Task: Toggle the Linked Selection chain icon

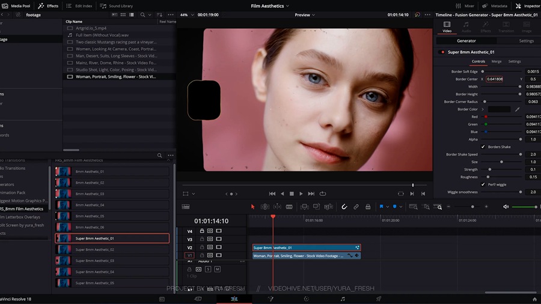Action: coord(356,207)
